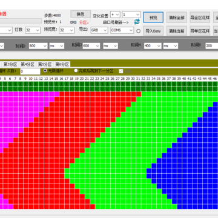Click the top-row bright green cell under column 32

coord(144,94)
